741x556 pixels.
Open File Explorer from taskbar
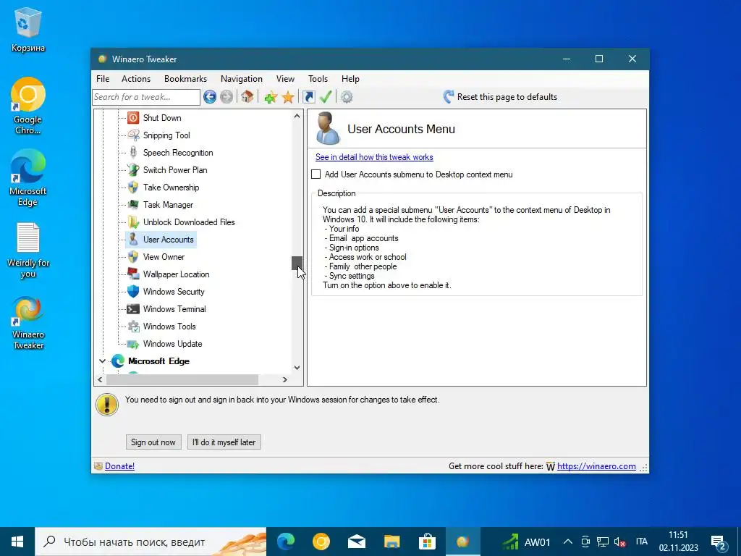(x=391, y=542)
